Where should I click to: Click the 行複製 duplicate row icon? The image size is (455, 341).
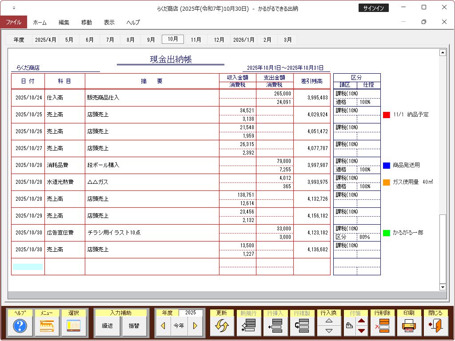(x=302, y=326)
